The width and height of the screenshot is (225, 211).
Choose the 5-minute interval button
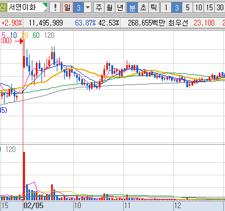coord(188,7)
